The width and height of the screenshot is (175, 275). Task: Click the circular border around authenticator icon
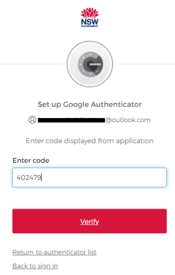point(90,64)
